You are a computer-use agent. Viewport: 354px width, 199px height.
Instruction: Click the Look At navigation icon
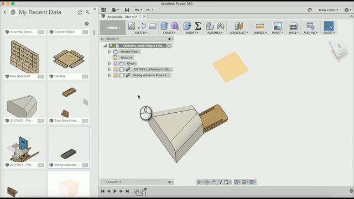coord(207,182)
